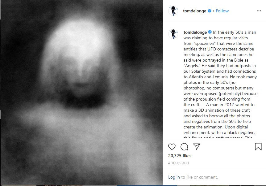Like the post with the heart icon
The width and height of the screenshot is (266, 186).
pos(172,146)
